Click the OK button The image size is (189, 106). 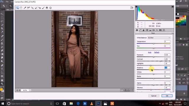coord(167,96)
